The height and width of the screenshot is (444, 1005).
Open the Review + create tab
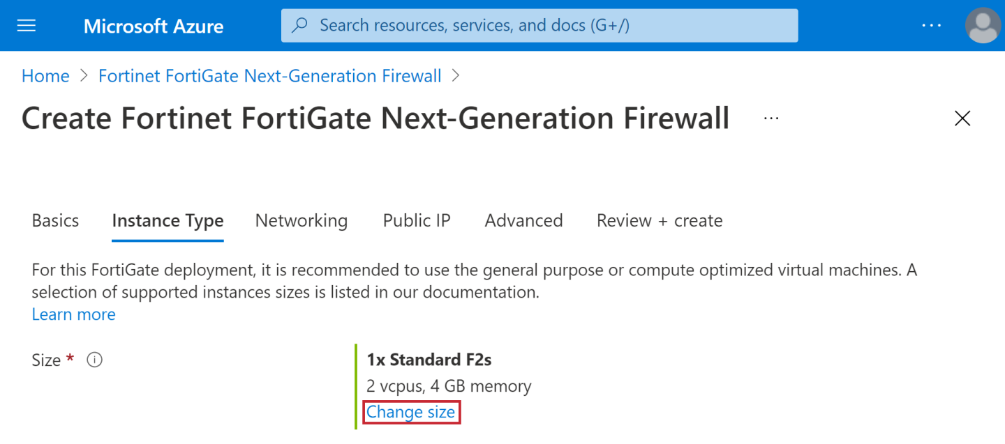(x=660, y=221)
